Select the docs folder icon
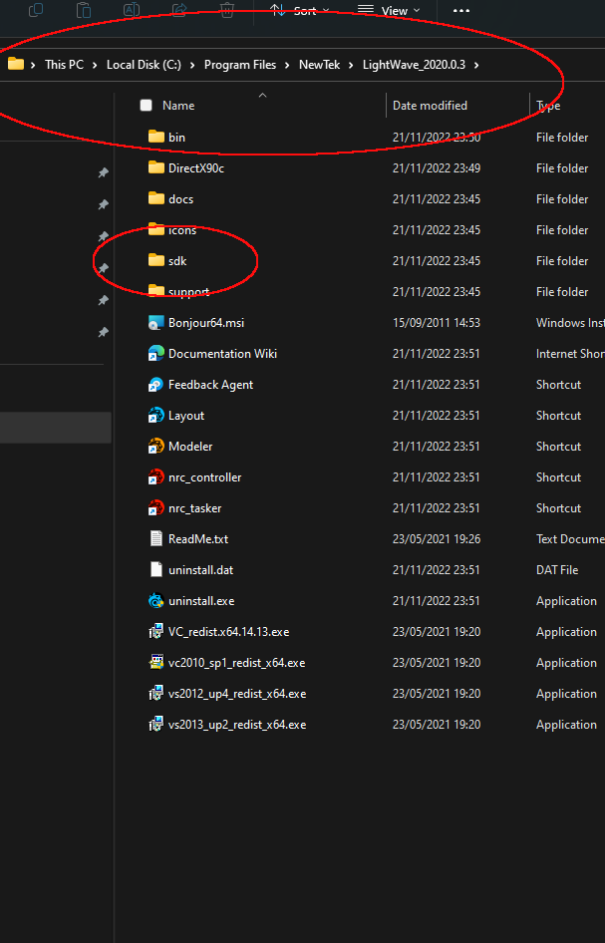This screenshot has width=605, height=943. coord(156,197)
